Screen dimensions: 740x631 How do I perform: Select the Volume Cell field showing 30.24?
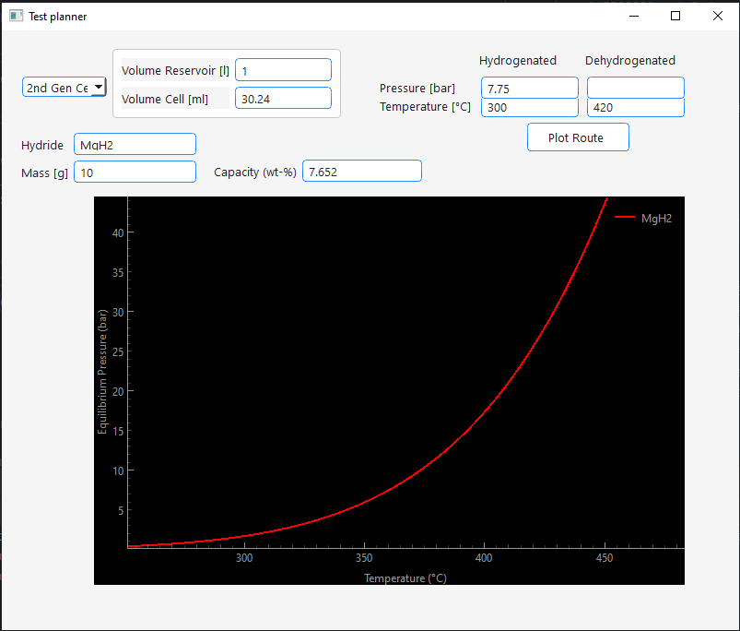(283, 98)
